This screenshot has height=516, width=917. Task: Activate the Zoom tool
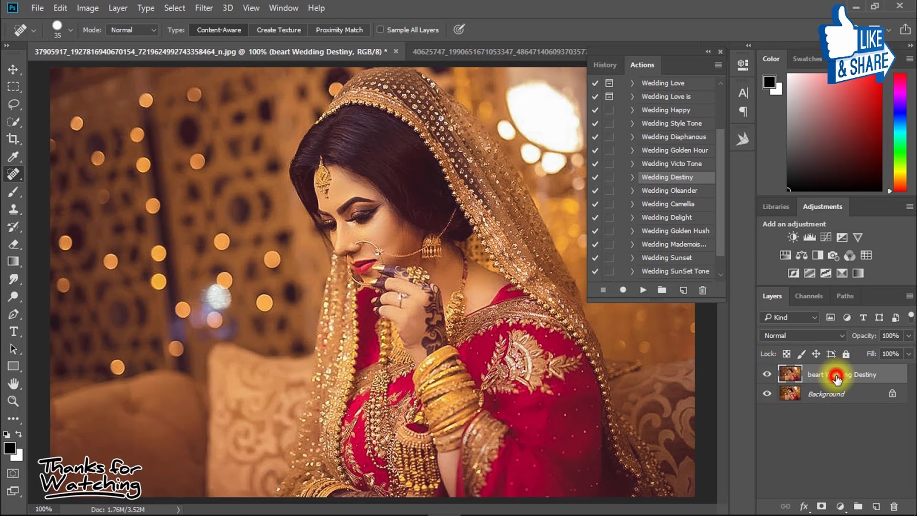click(x=13, y=401)
